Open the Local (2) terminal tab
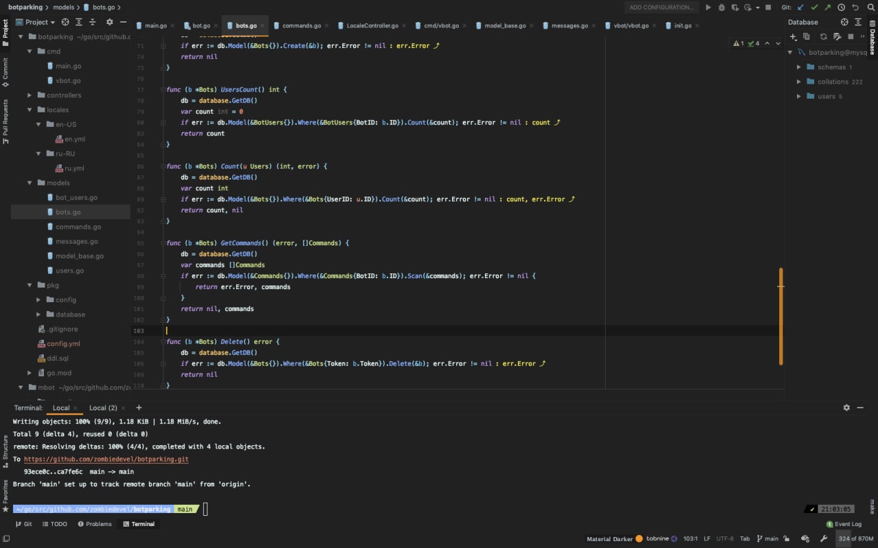Image resolution: width=878 pixels, height=548 pixels. tap(103, 408)
